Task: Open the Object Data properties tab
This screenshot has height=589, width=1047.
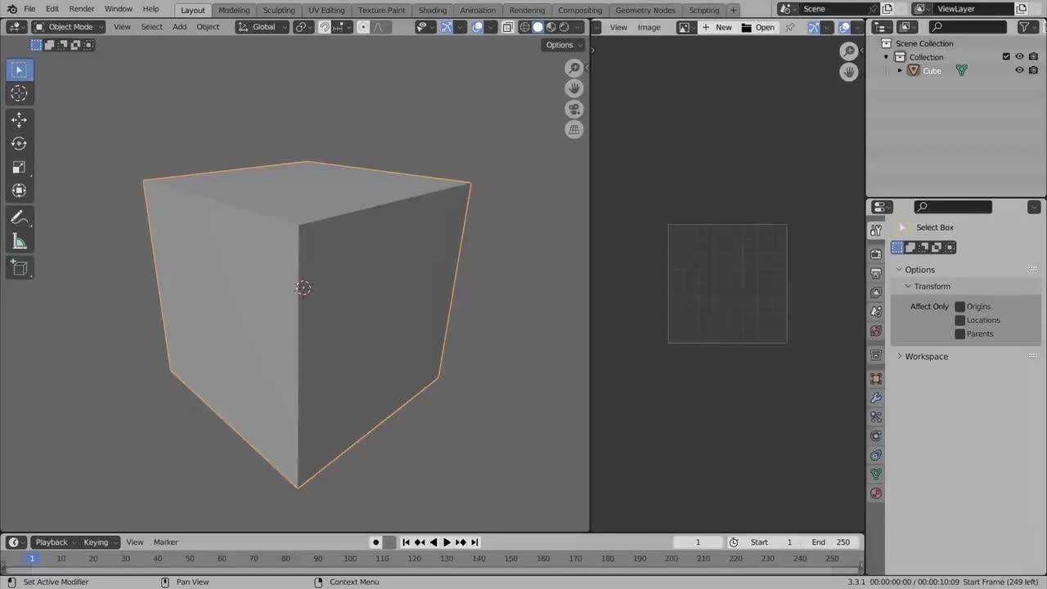Action: [x=876, y=474]
